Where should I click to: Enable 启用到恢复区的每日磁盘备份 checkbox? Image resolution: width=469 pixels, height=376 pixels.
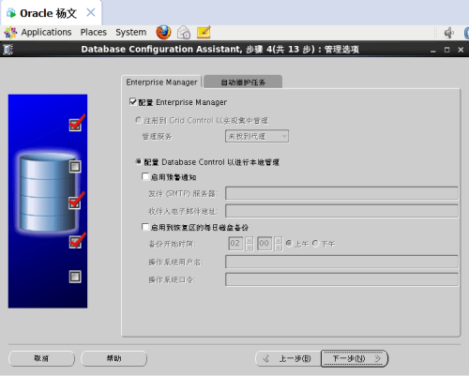[x=145, y=227]
